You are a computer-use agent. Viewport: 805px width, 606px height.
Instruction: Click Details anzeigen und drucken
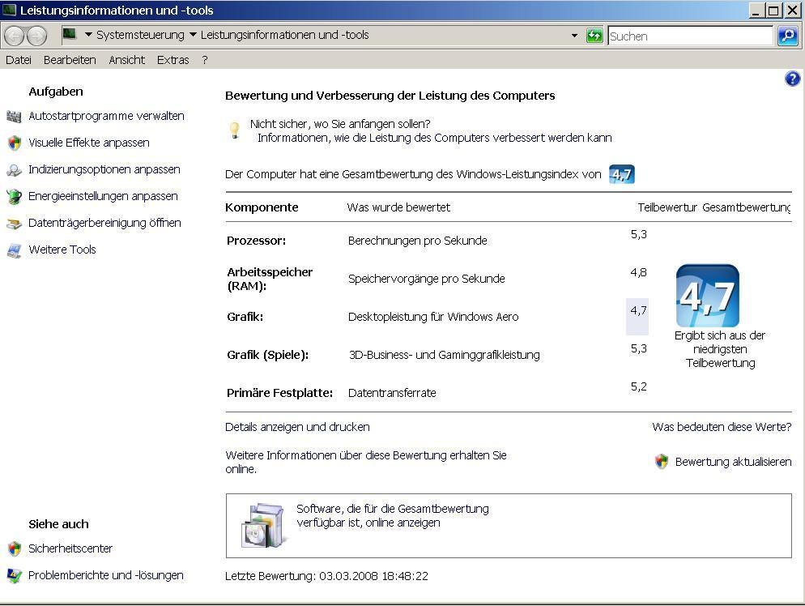coord(297,427)
